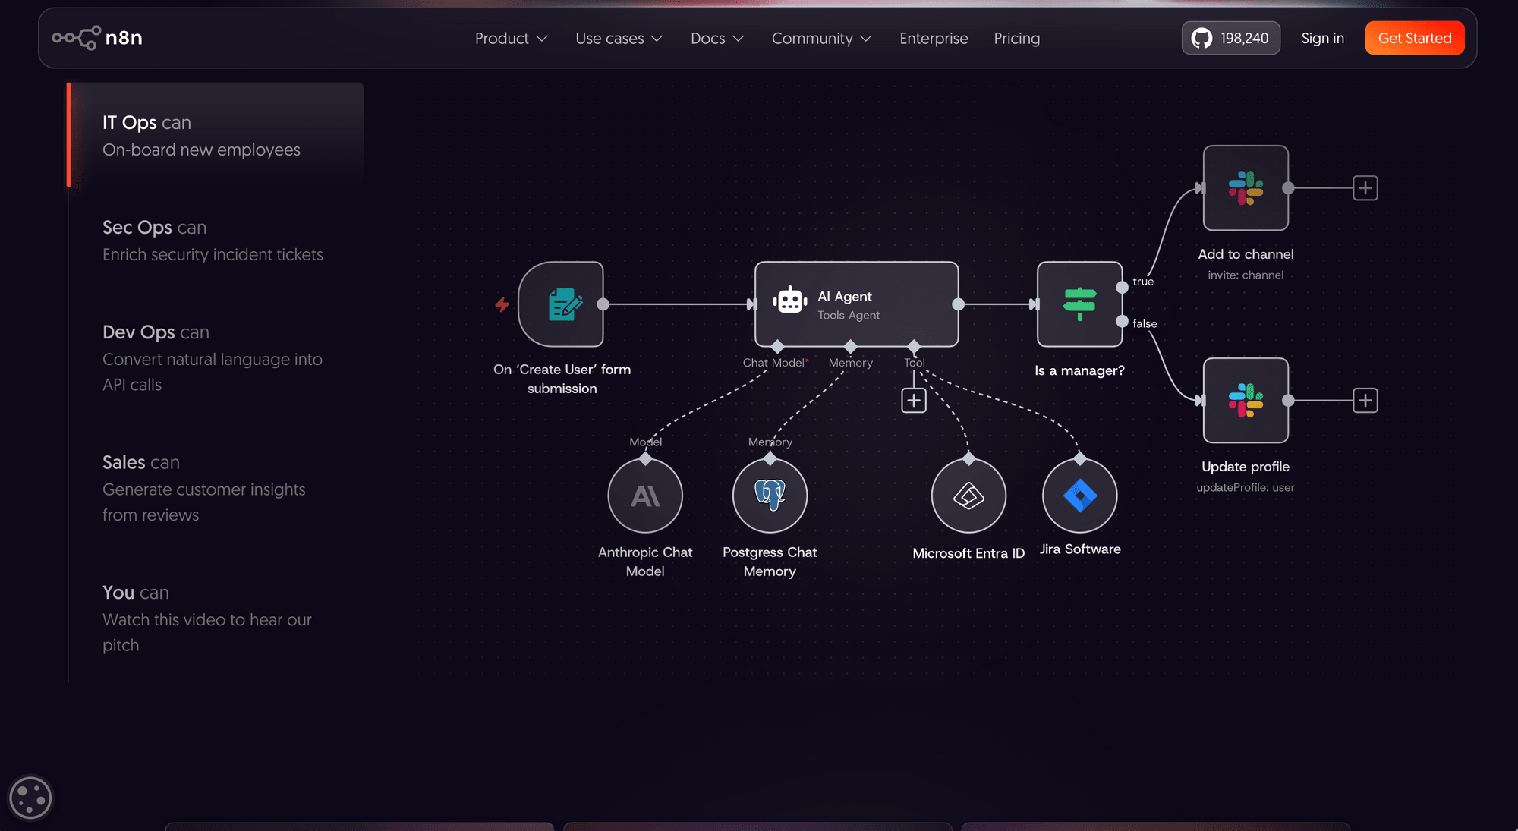Open the Pricing page
The width and height of the screenshot is (1518, 831).
1017,38
